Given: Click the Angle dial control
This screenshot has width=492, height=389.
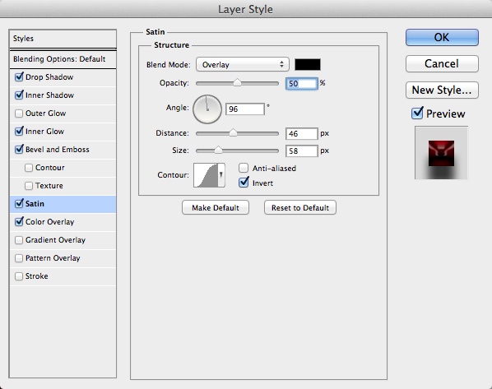Looking at the screenshot, I should 207,109.
